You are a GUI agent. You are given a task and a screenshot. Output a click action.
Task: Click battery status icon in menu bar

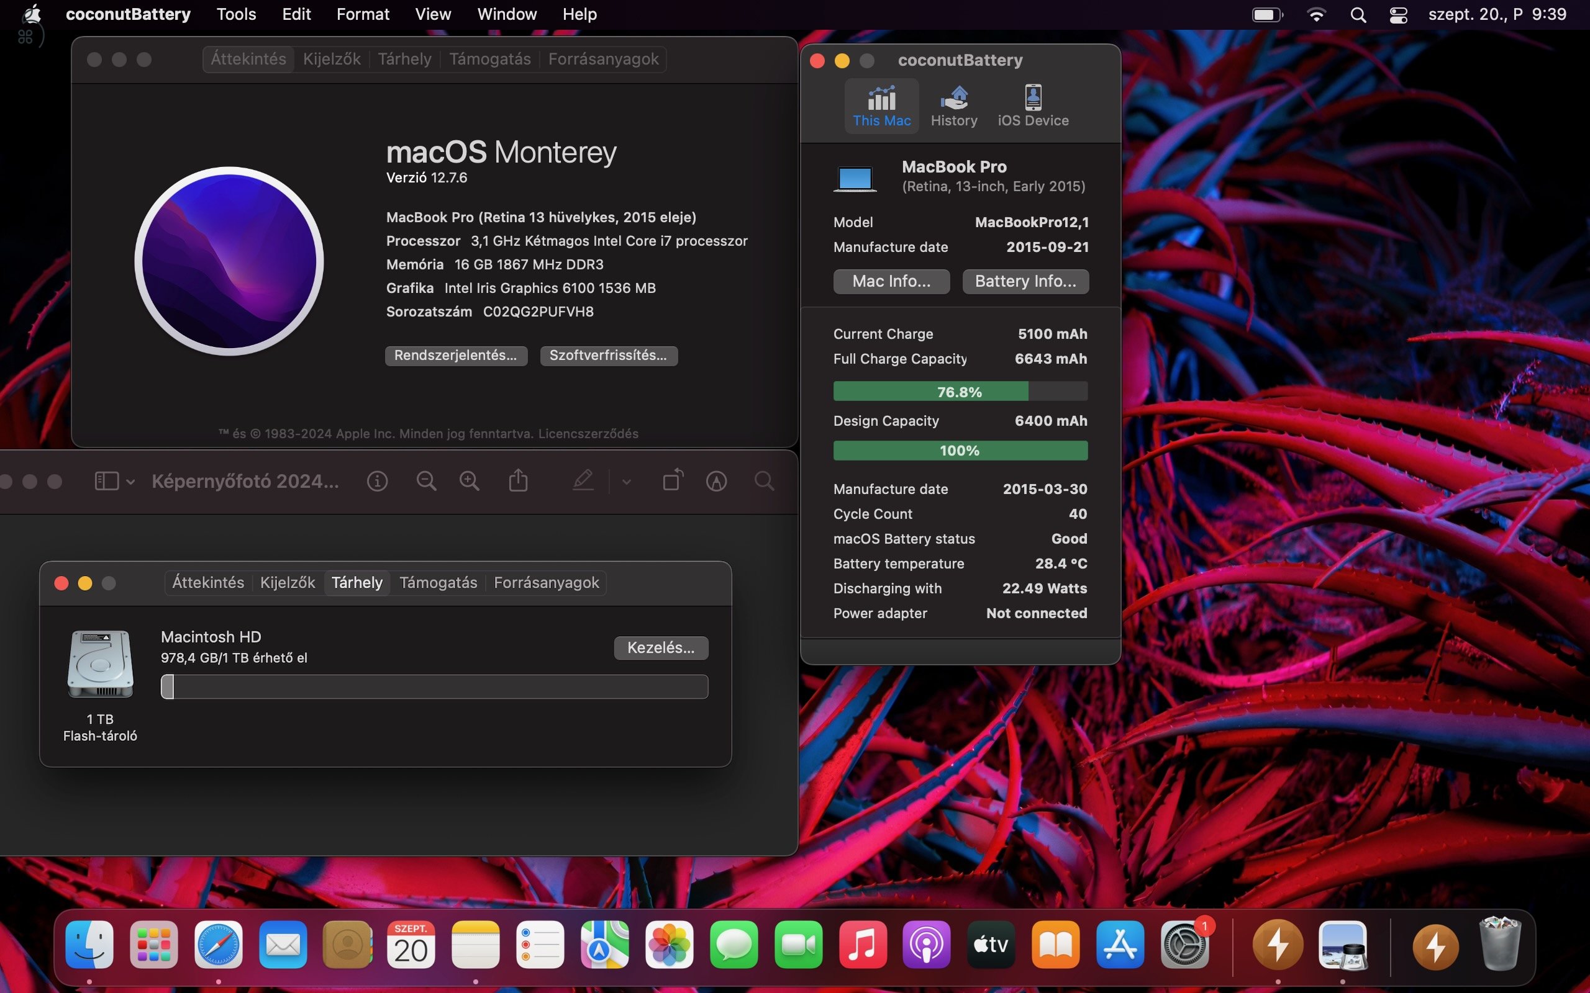click(x=1268, y=14)
